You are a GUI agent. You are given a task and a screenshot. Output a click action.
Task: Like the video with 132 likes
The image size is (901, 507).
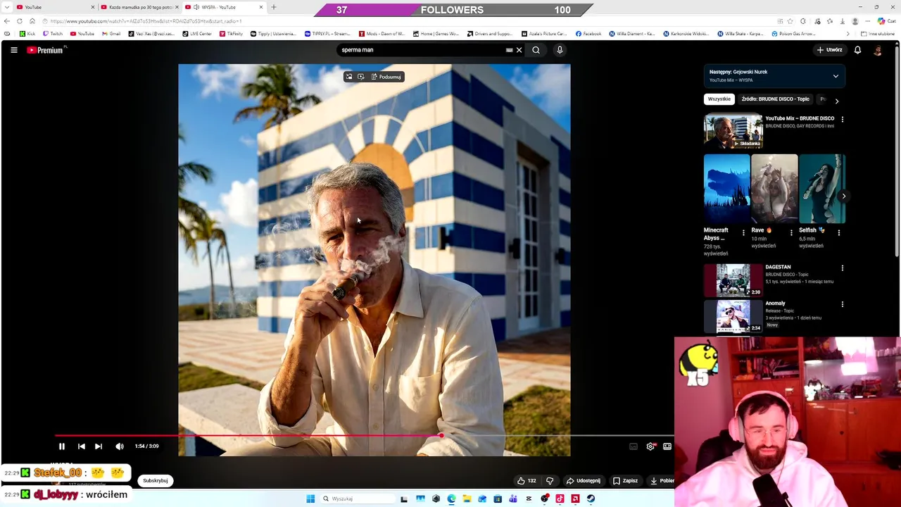526,481
